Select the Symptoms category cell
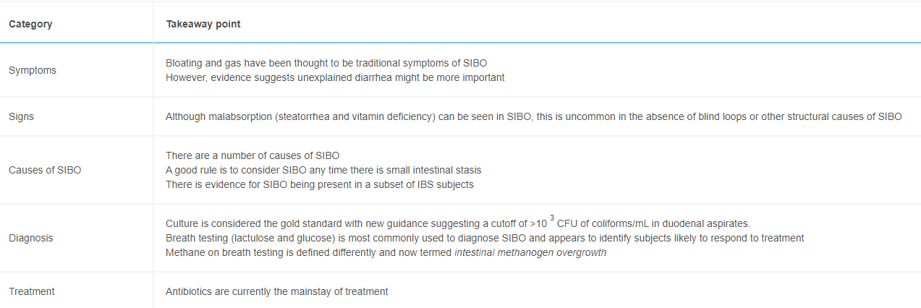The height and width of the screenshot is (308, 921). (33, 70)
